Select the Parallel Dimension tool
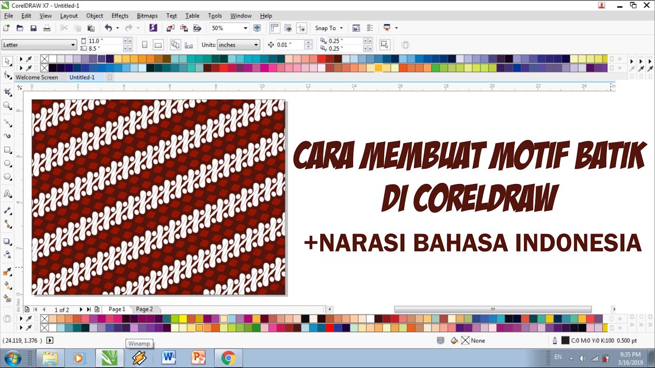Viewport: 655px width, 368px height. pos(7,211)
